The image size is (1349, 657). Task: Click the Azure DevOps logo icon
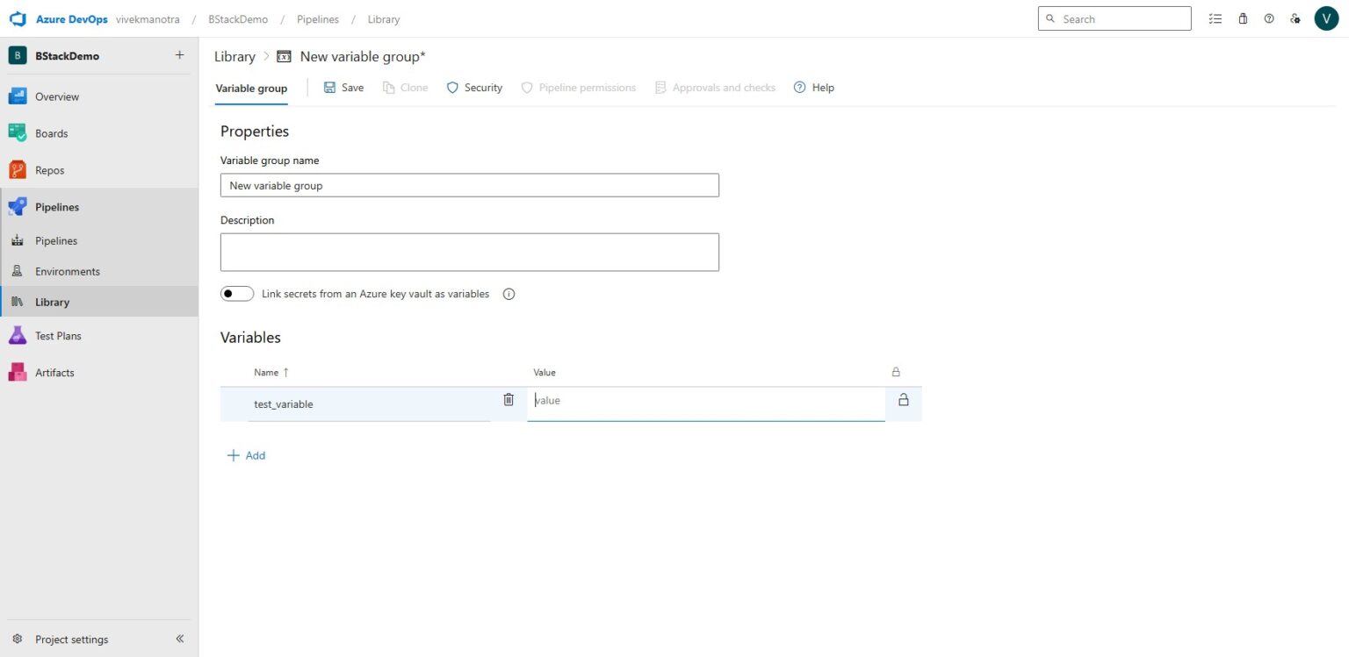pyautogui.click(x=18, y=19)
